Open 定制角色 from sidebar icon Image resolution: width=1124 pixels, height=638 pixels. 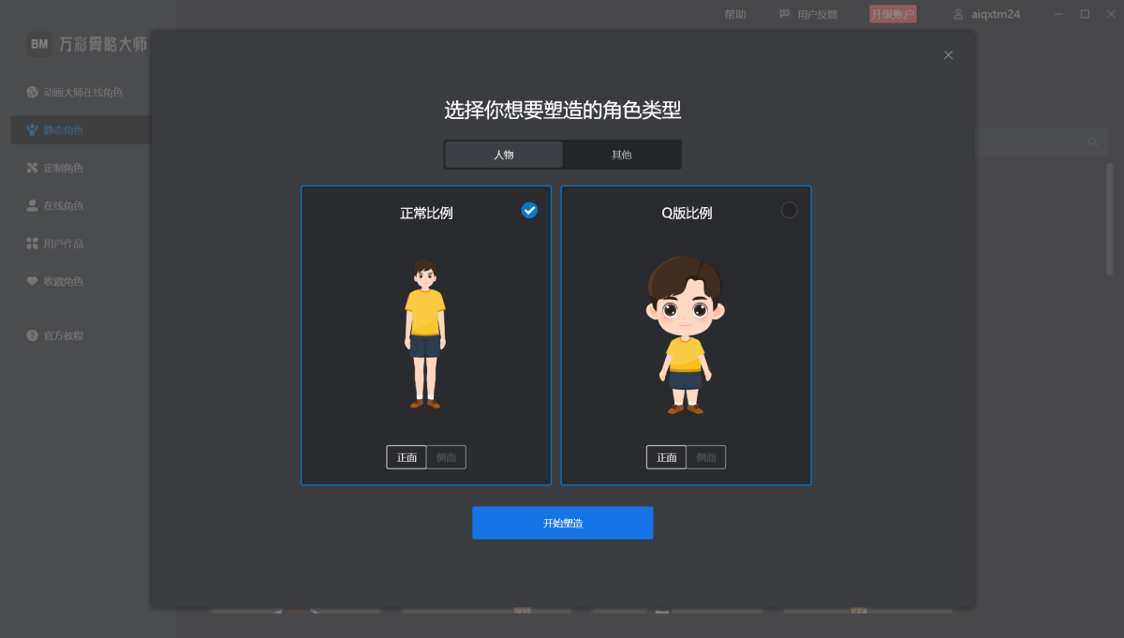tap(32, 168)
